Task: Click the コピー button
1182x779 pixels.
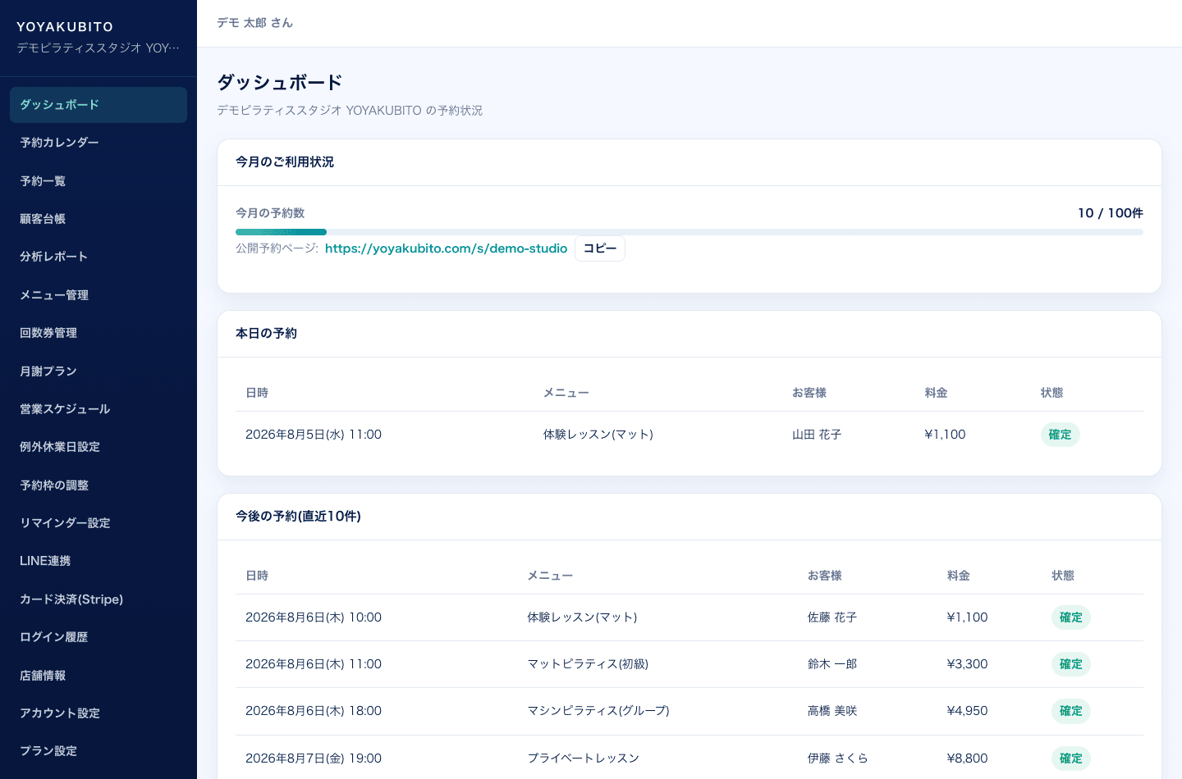Action: point(600,248)
